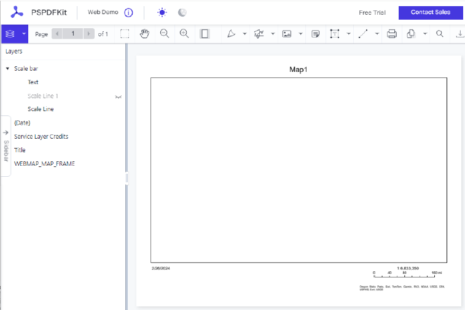Open the Free Trial link
The width and height of the screenshot is (465, 310).
click(372, 12)
